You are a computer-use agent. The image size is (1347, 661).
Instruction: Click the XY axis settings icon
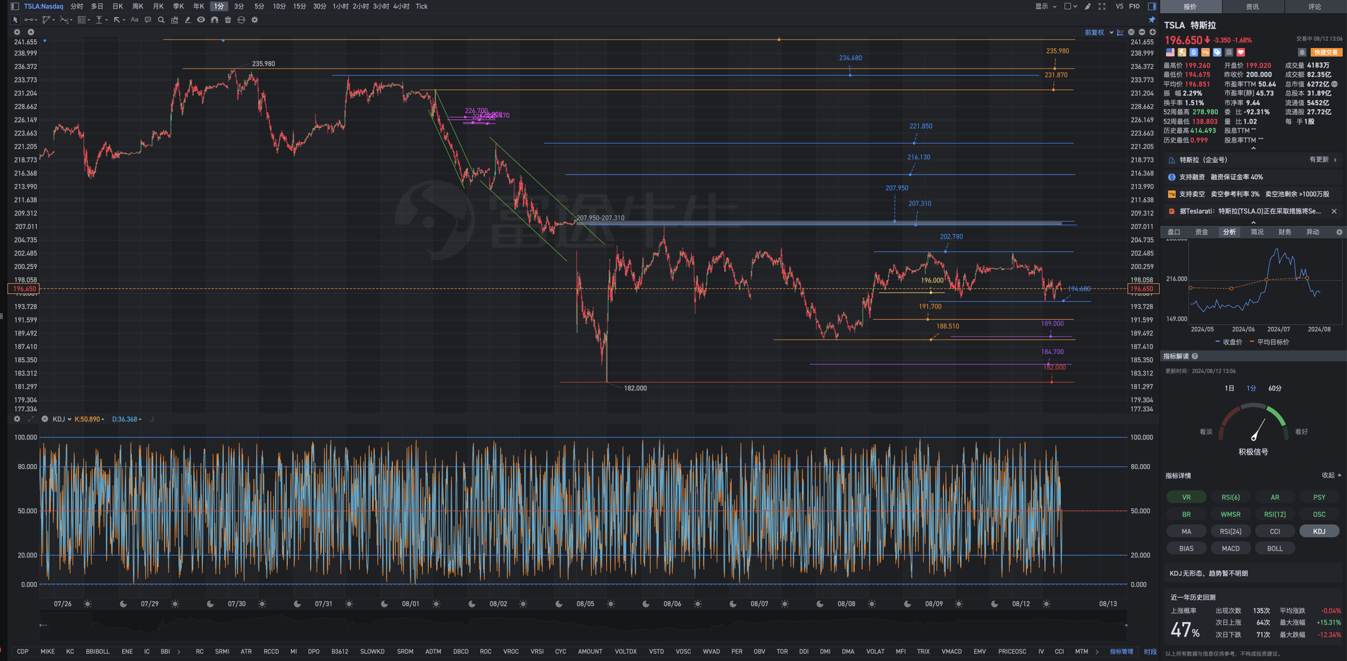click(x=1121, y=33)
